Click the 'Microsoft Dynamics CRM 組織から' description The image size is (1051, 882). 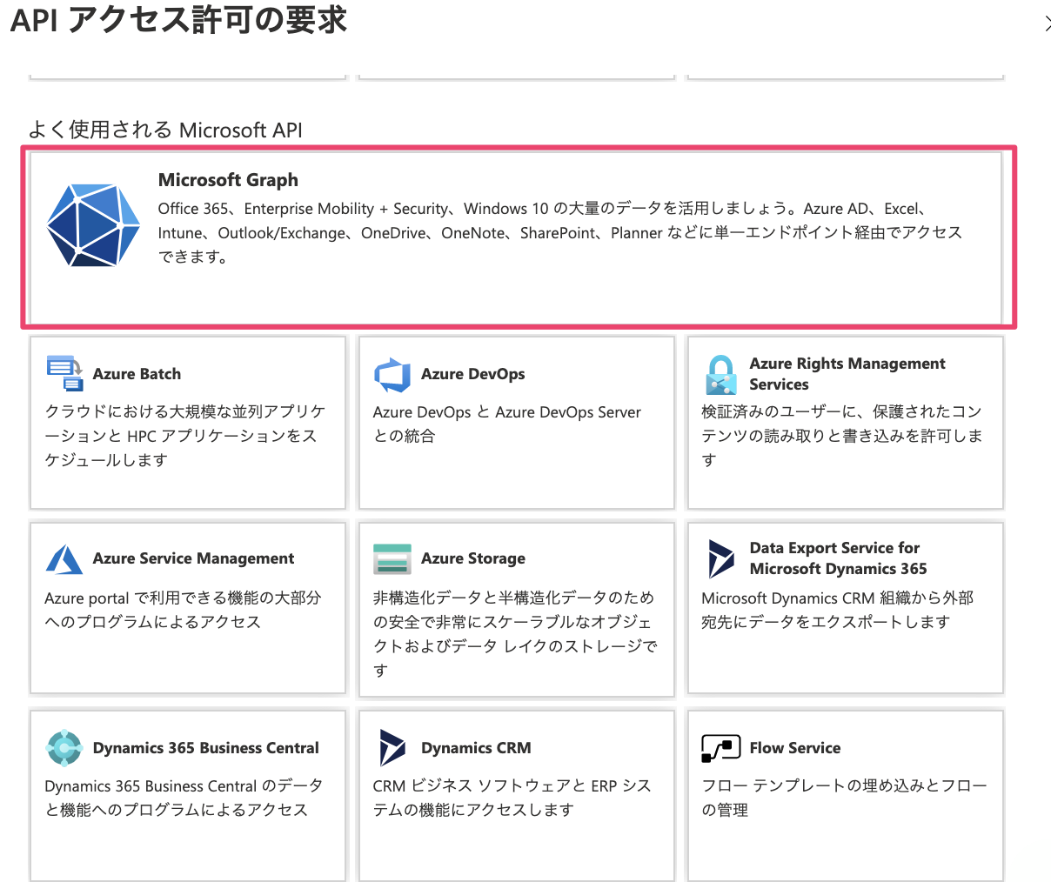point(838,610)
